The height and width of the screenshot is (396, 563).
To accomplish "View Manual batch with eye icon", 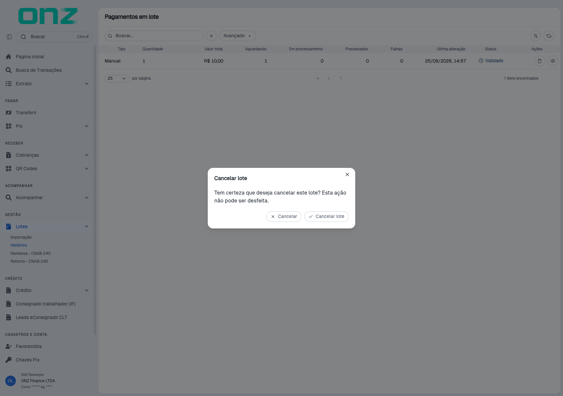I will tap(553, 61).
